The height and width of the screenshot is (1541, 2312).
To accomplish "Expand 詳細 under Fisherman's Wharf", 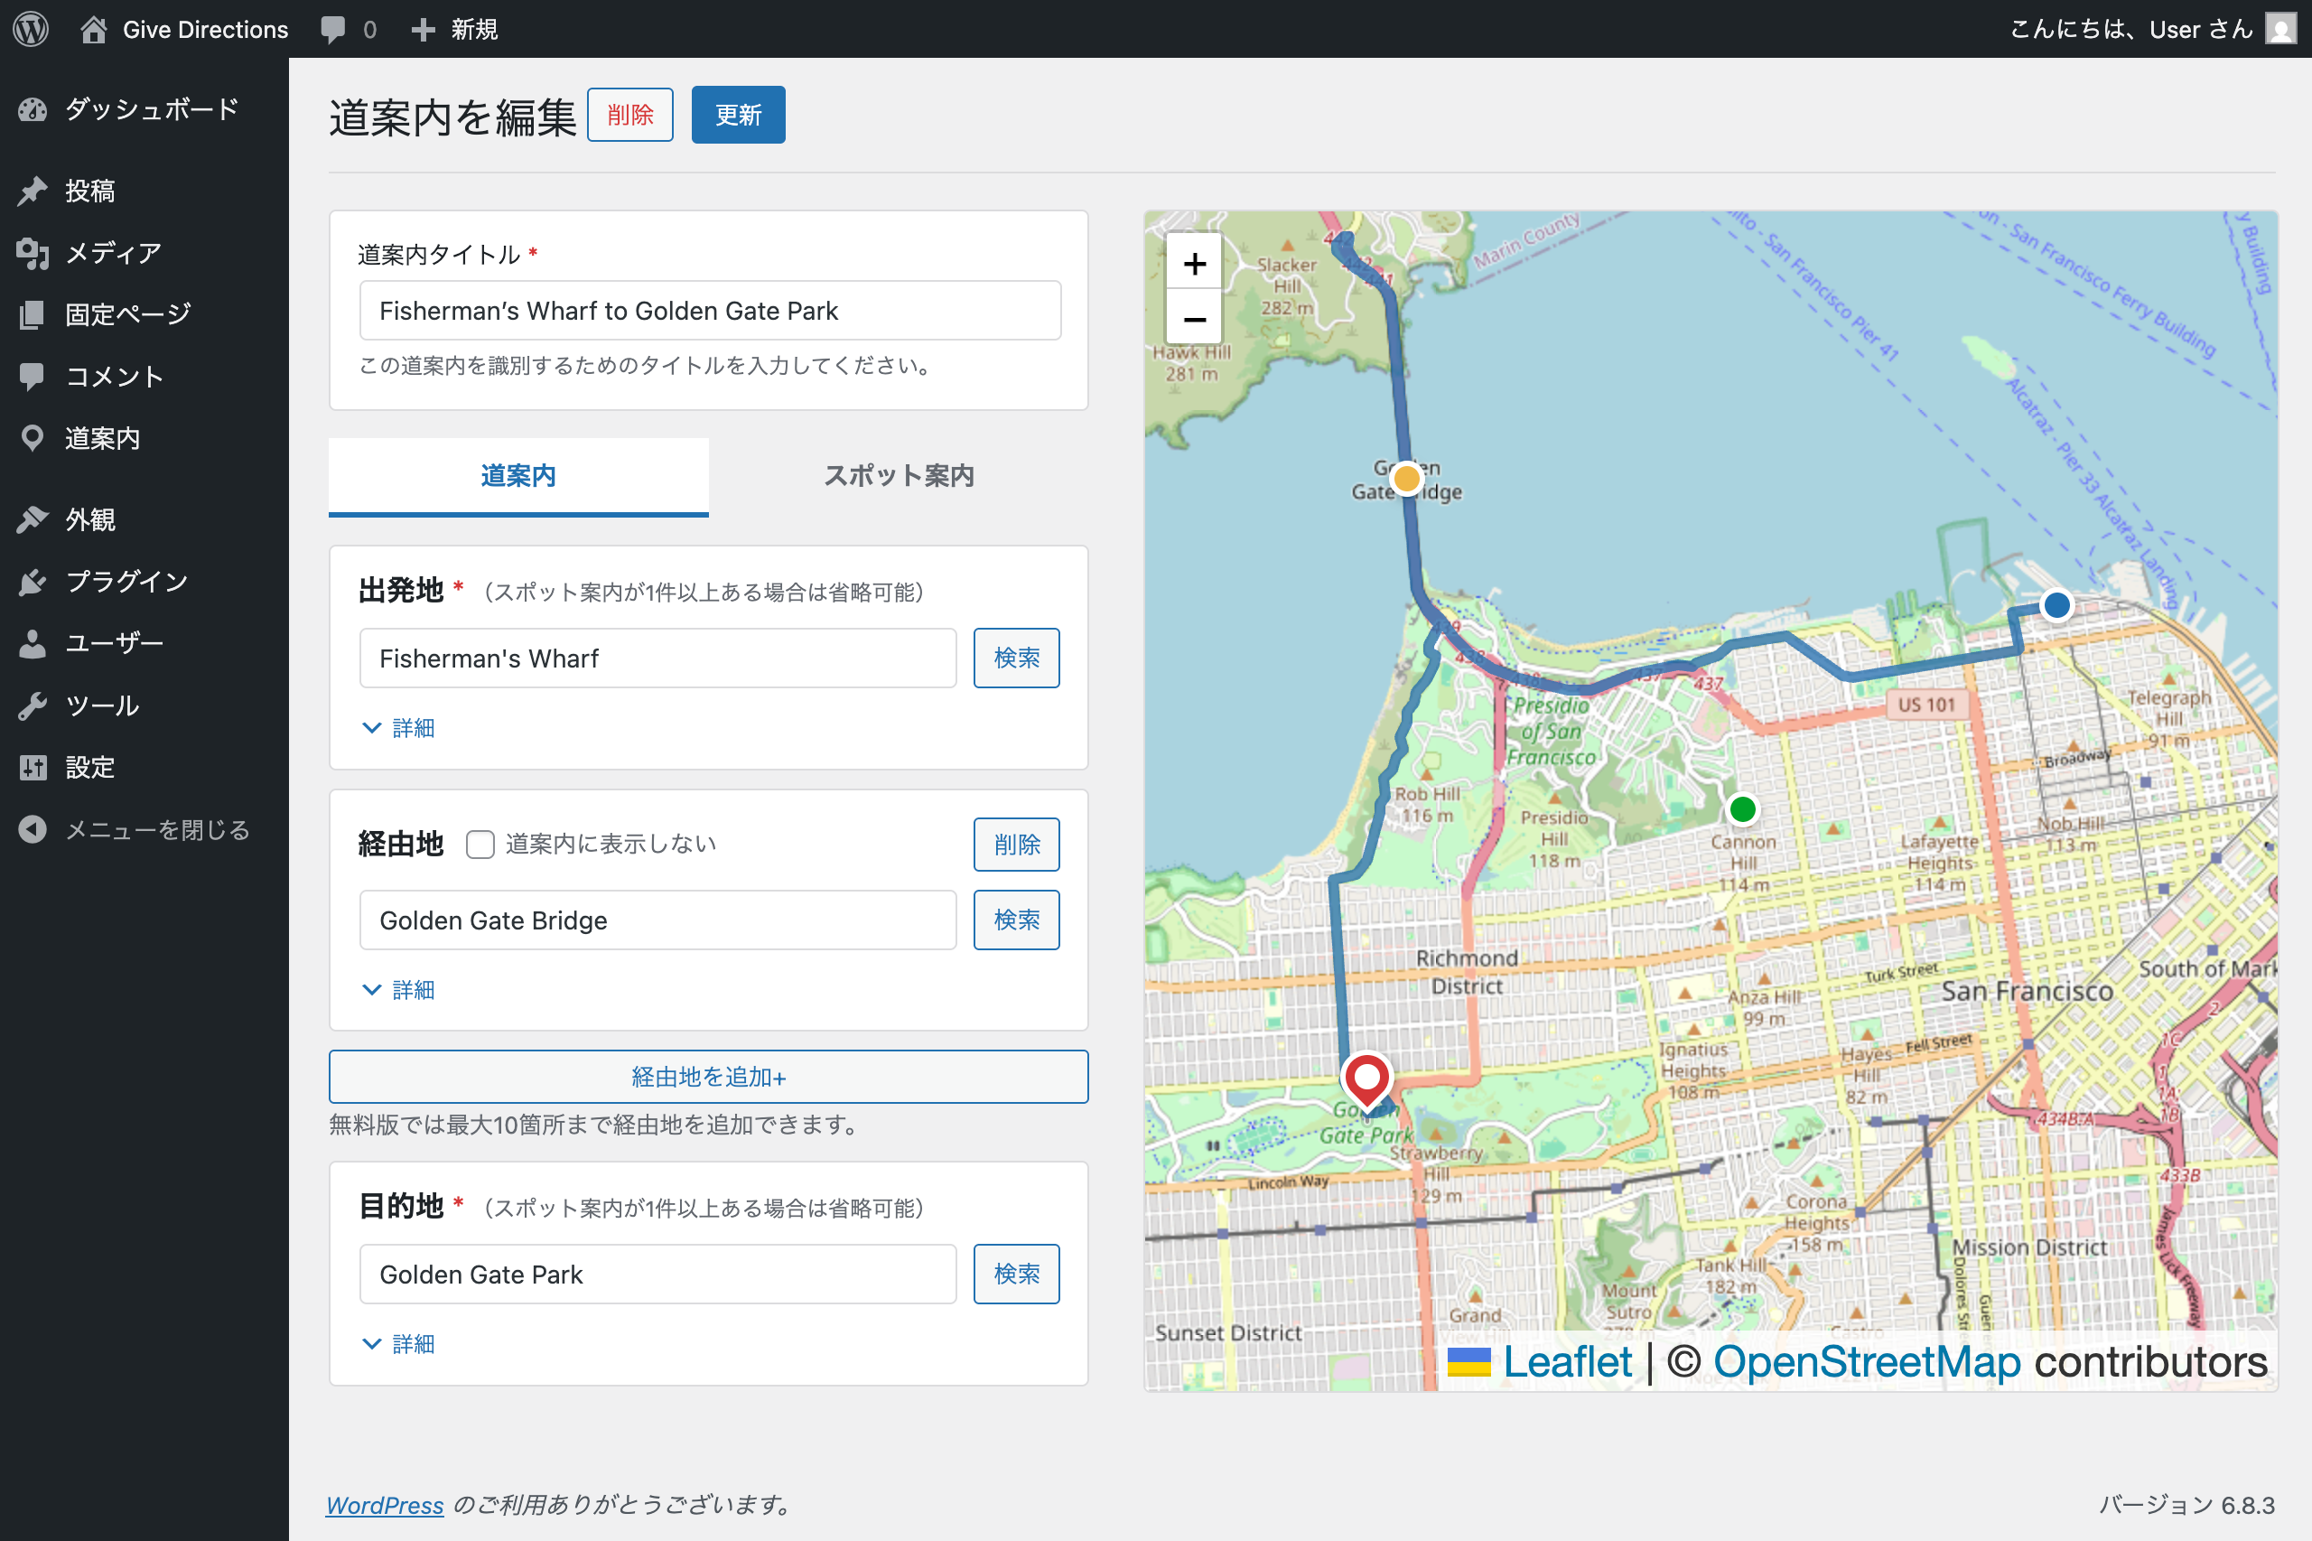I will [x=397, y=727].
